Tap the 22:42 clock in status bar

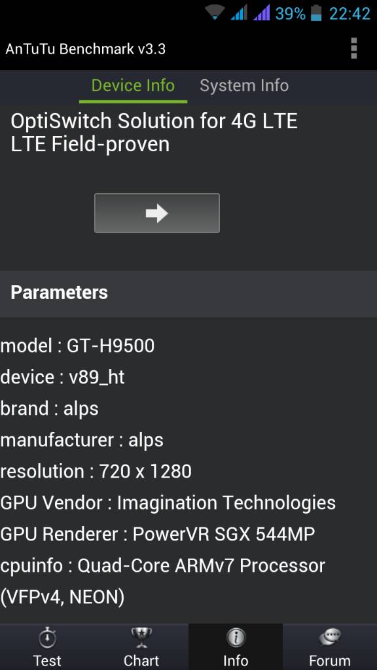click(350, 13)
